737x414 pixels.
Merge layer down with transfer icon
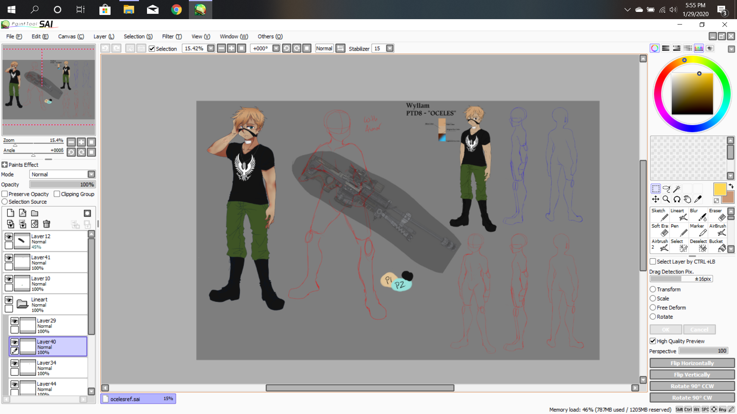pos(11,224)
